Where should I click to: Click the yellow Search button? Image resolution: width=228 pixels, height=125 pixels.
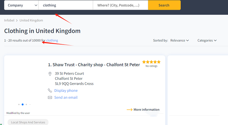(164, 5)
